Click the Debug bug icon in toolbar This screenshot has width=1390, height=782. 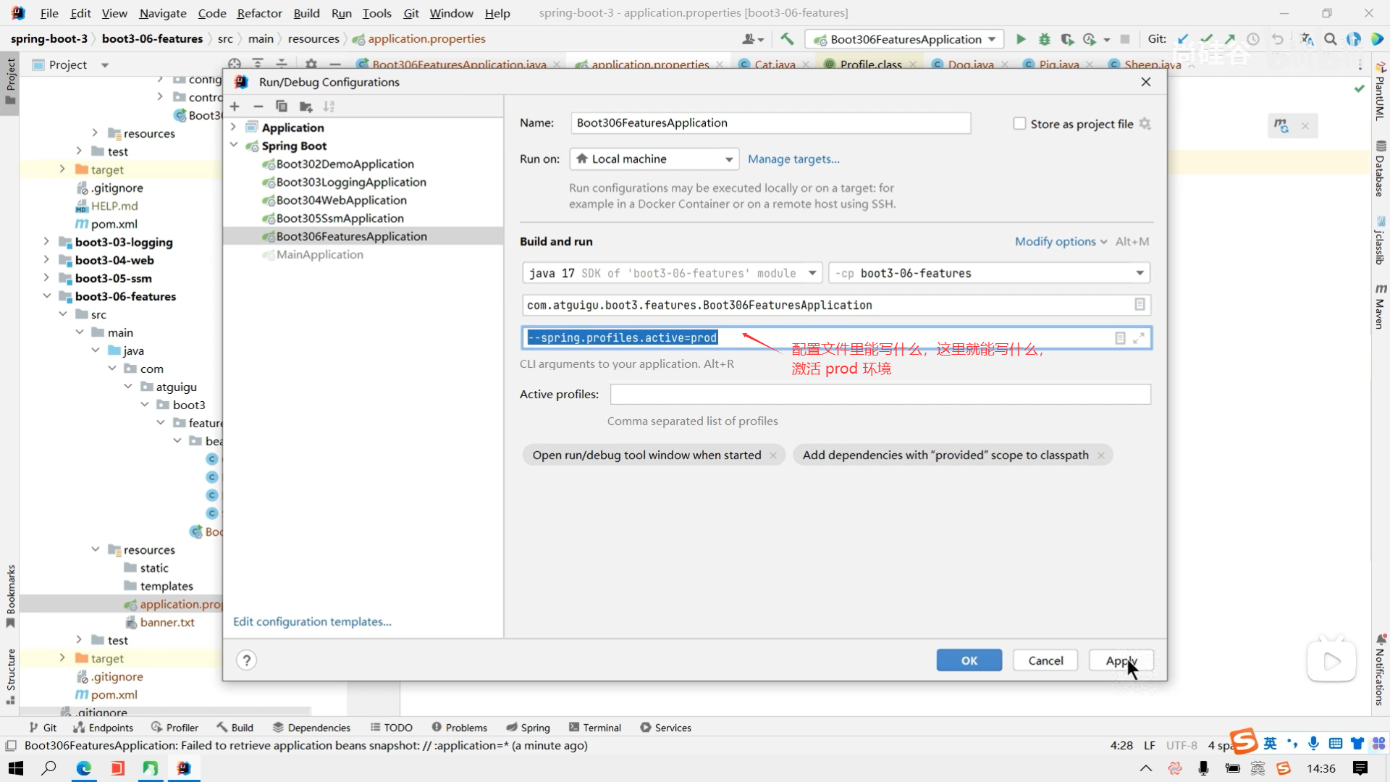point(1044,39)
